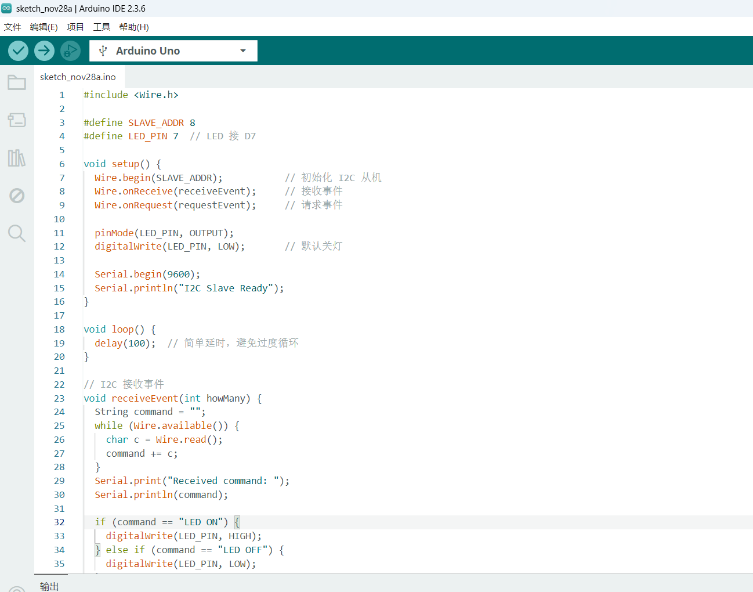Click the Upload arrow button
753x592 pixels.
click(x=44, y=51)
